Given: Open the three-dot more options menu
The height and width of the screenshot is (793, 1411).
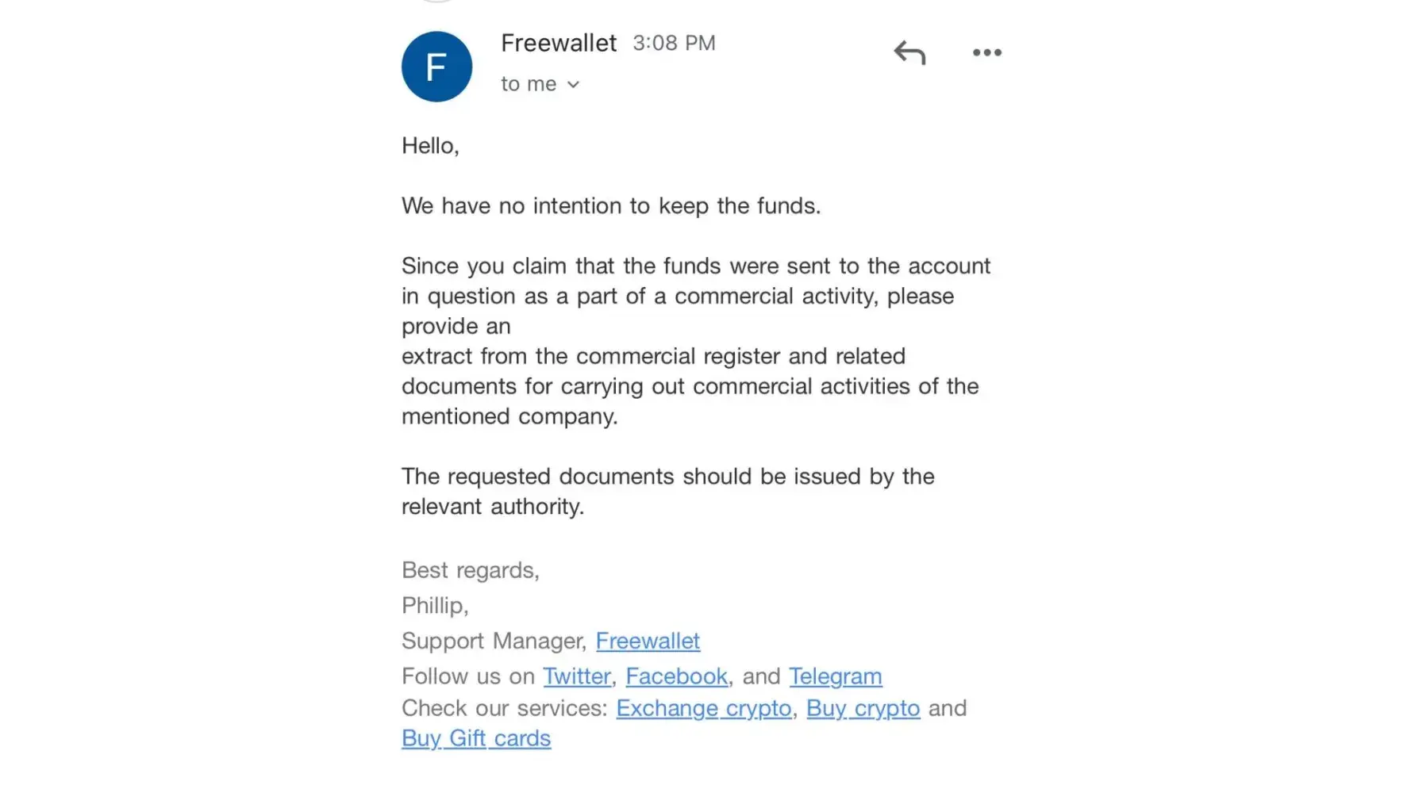Looking at the screenshot, I should [986, 53].
